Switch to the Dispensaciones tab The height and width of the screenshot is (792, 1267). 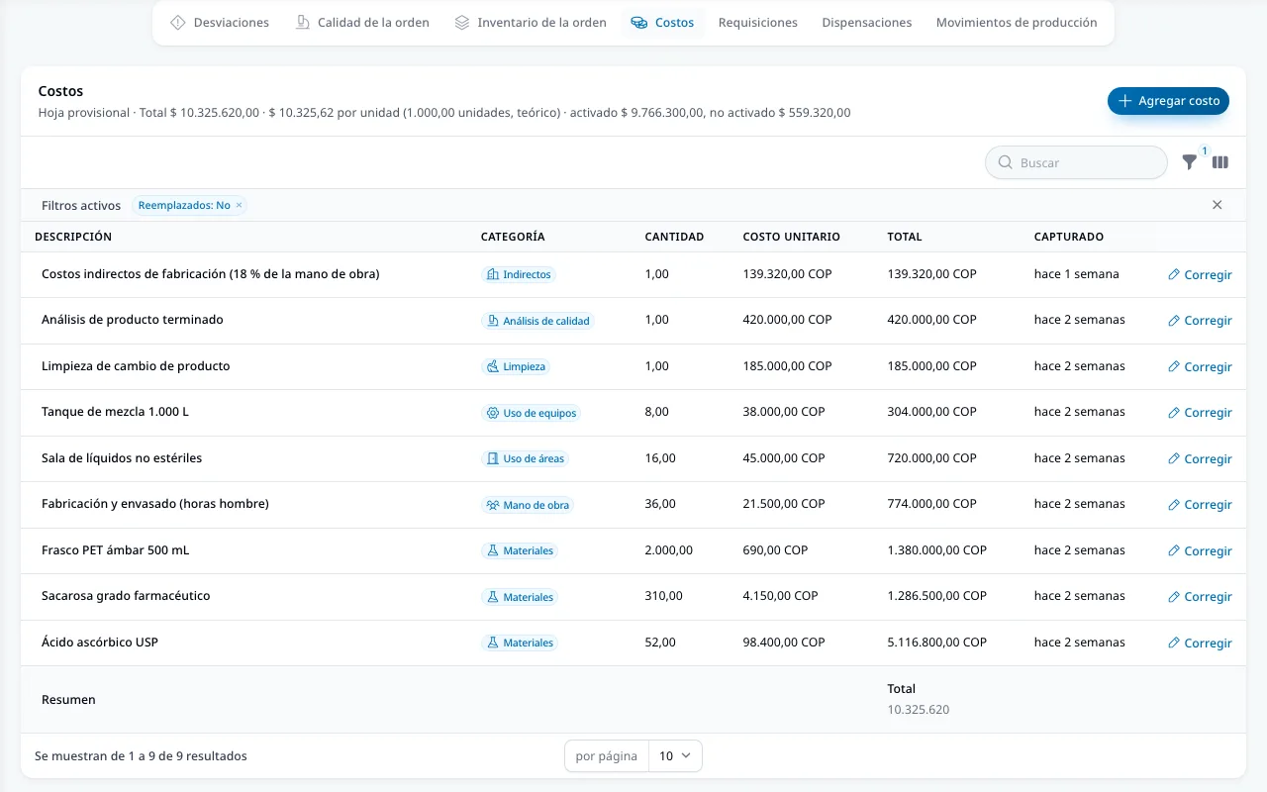(x=867, y=23)
